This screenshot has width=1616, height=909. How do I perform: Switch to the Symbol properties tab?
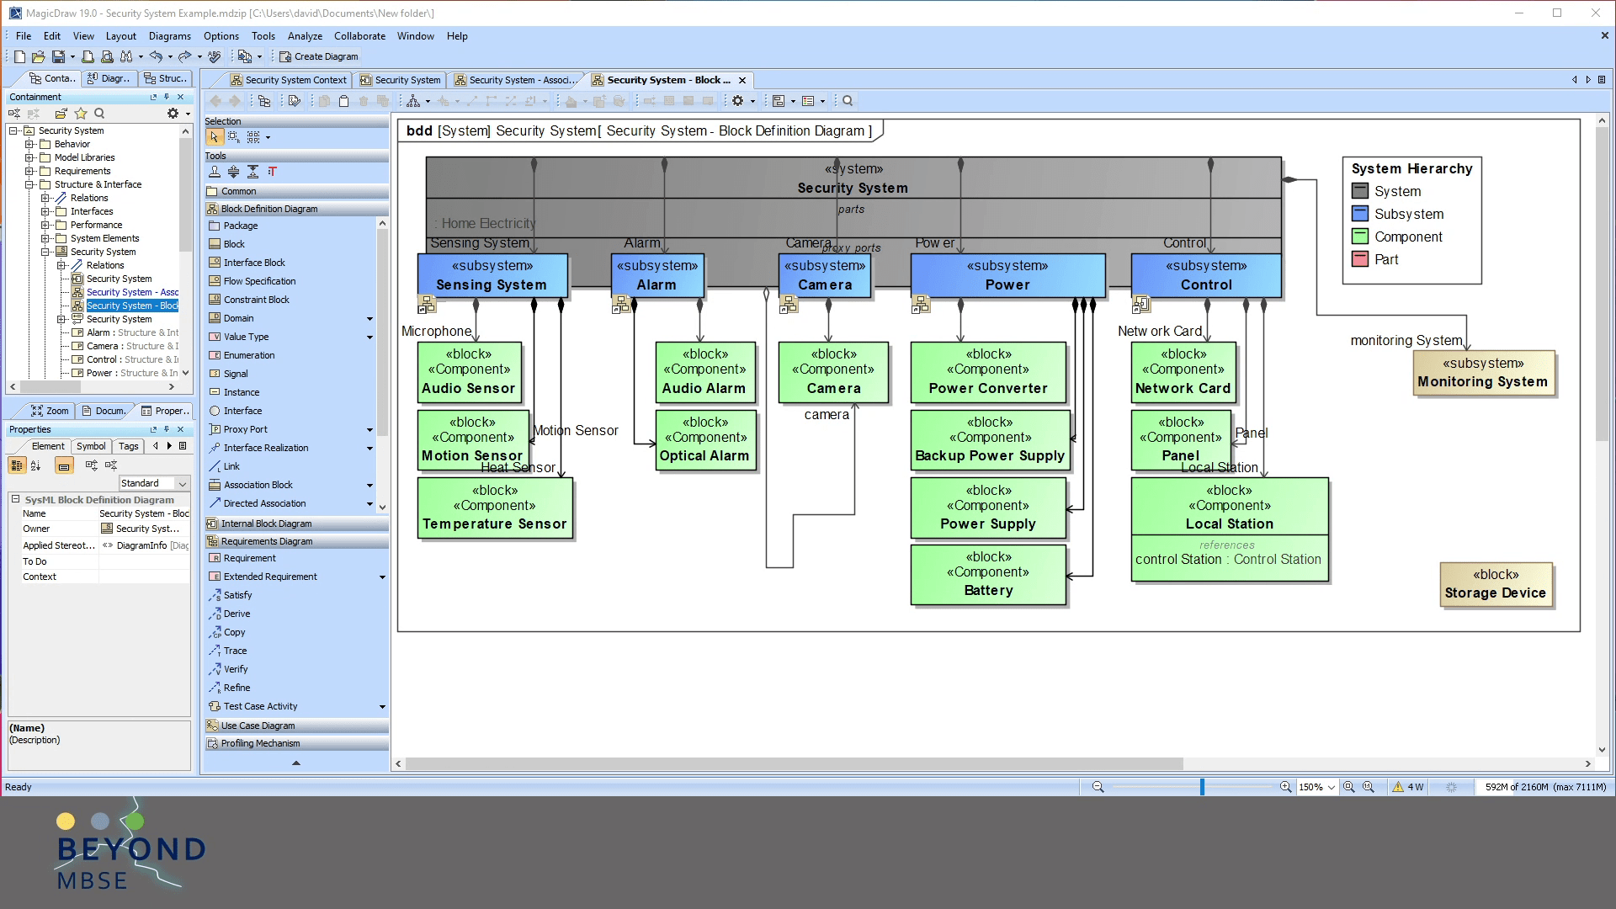click(x=91, y=446)
